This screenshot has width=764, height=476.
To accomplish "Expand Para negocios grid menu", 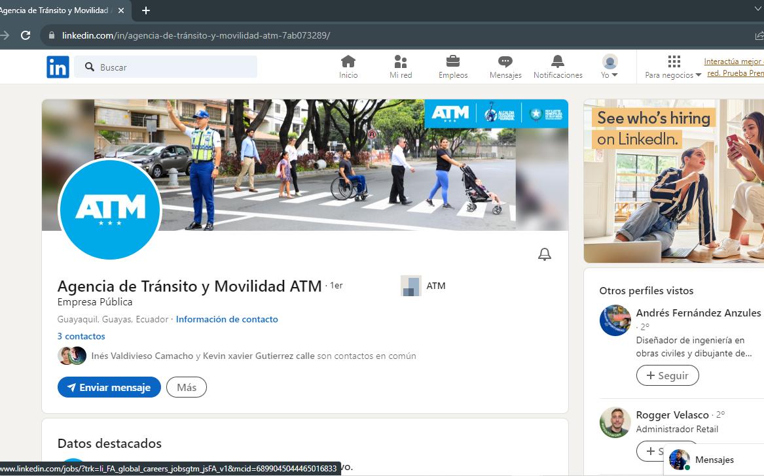I will (x=674, y=67).
